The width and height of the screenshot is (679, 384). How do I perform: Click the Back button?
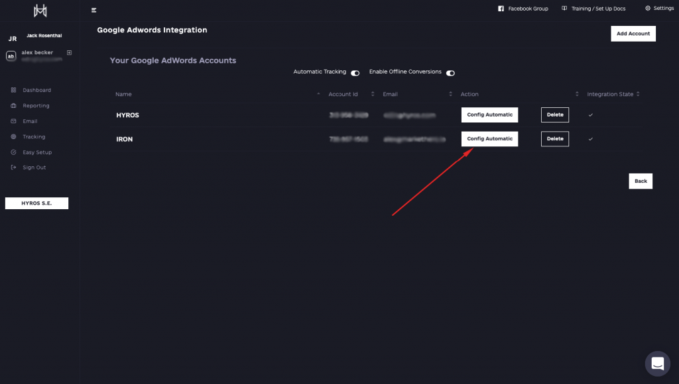point(641,181)
